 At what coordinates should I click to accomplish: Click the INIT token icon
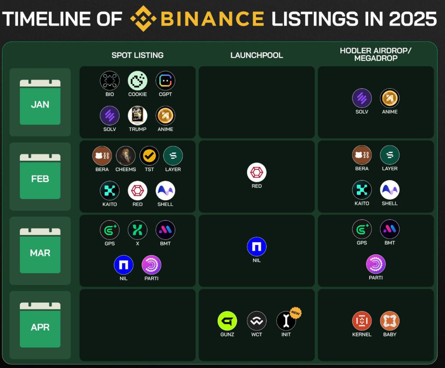[x=286, y=321]
